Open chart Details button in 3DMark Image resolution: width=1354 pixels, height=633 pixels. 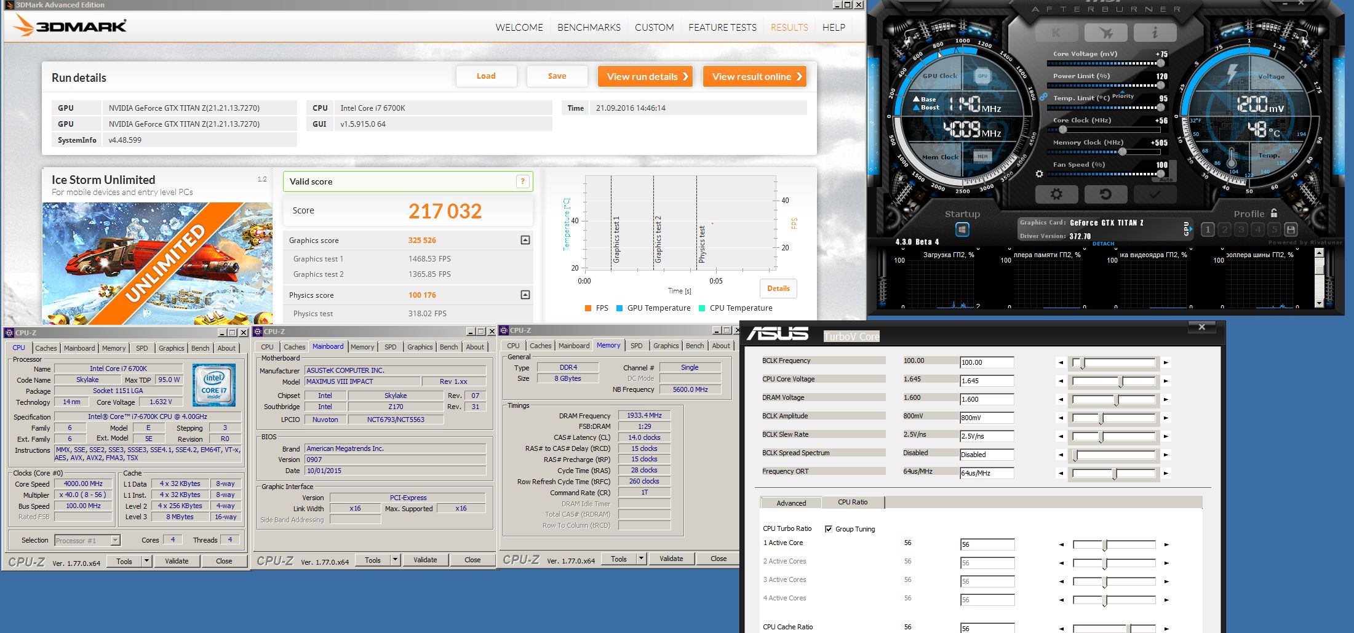778,289
